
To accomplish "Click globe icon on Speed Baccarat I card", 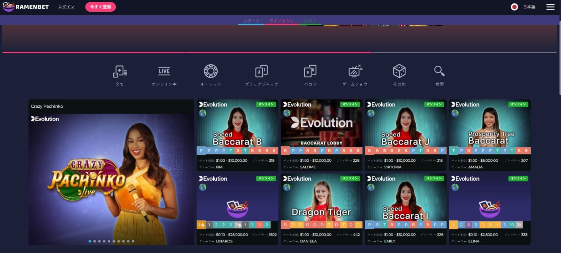I will click(371, 187).
